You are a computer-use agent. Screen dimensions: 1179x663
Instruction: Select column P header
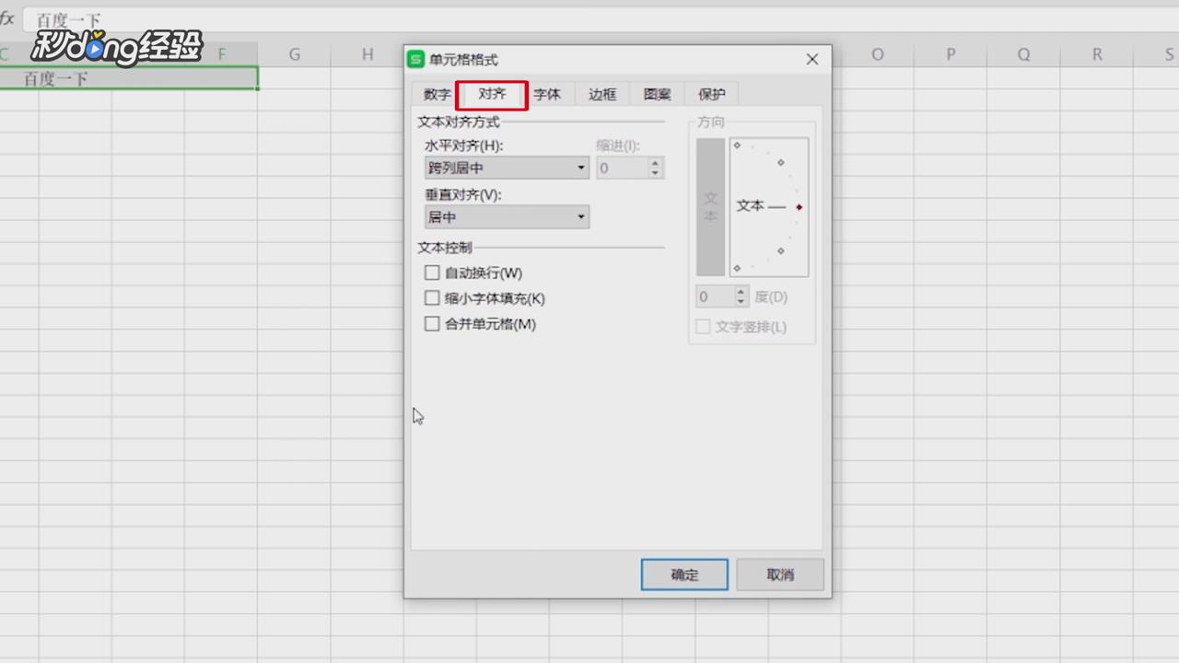click(951, 54)
